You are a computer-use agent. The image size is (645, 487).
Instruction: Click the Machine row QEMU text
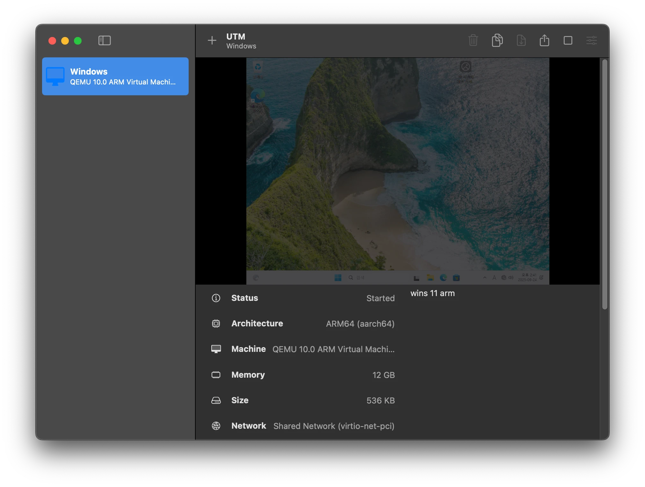pos(333,350)
